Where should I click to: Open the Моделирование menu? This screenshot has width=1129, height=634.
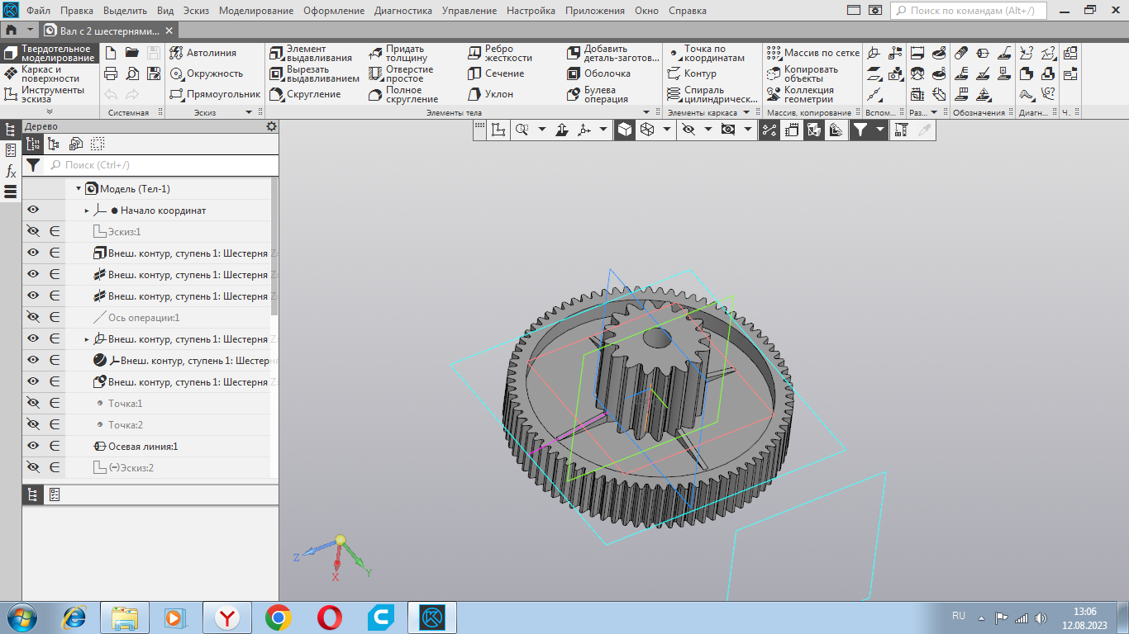tap(256, 11)
